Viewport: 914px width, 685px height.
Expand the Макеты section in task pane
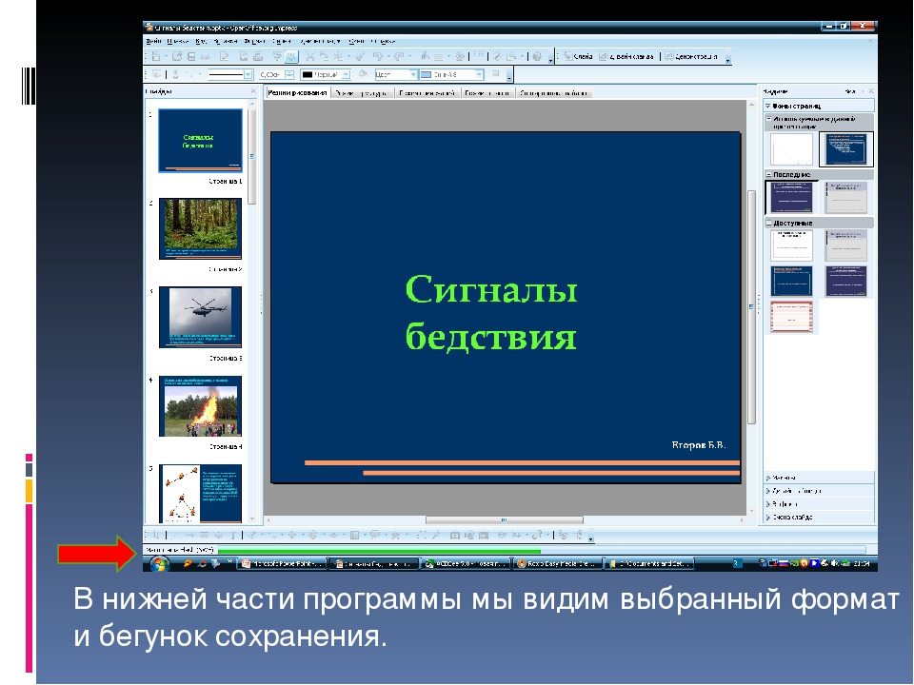tap(786, 477)
